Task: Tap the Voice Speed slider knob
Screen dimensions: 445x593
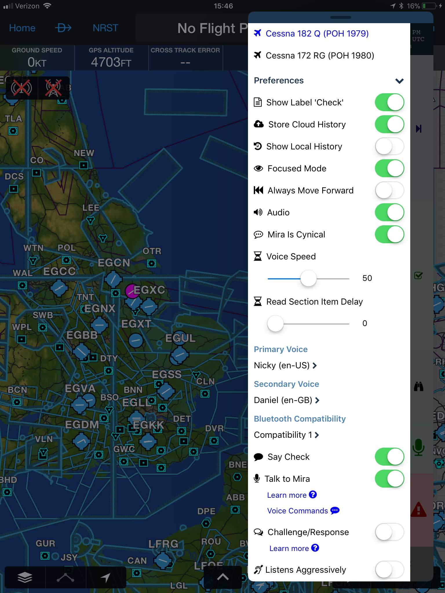Action: pos(309,278)
